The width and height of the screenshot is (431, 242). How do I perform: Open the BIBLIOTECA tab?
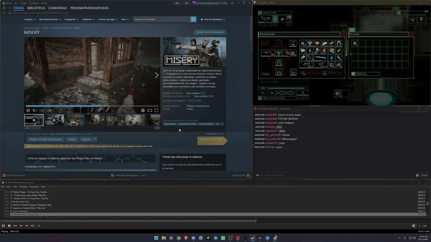click(36, 8)
